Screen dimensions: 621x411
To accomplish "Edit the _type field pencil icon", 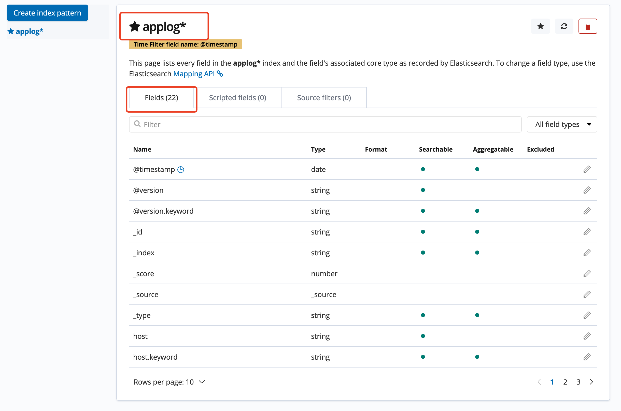I will click(587, 315).
